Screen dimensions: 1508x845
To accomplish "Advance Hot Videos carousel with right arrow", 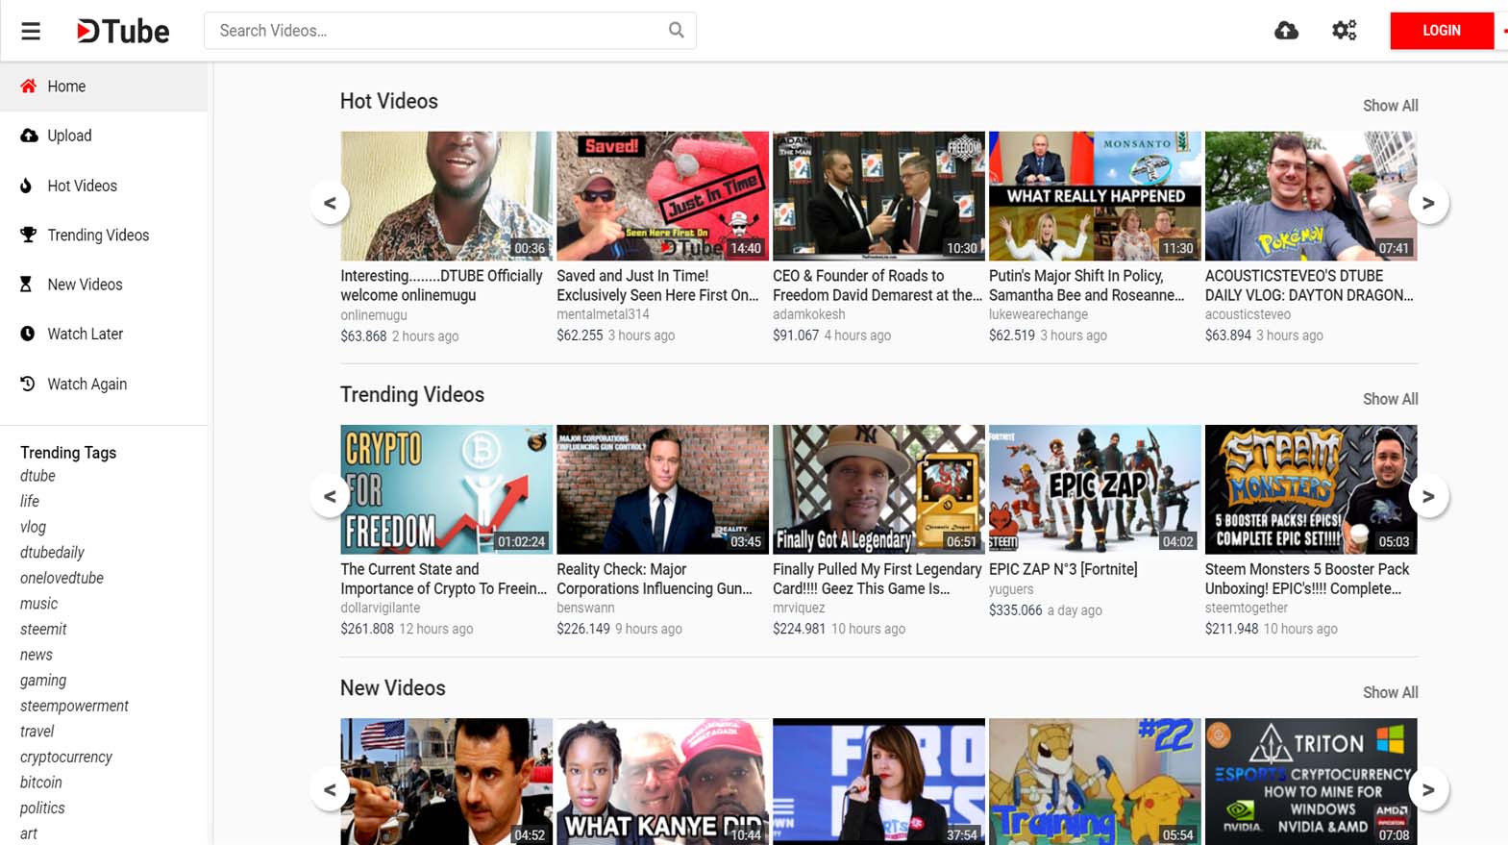I will click(1428, 203).
